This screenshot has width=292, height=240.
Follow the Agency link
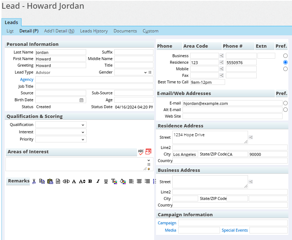pos(27,79)
